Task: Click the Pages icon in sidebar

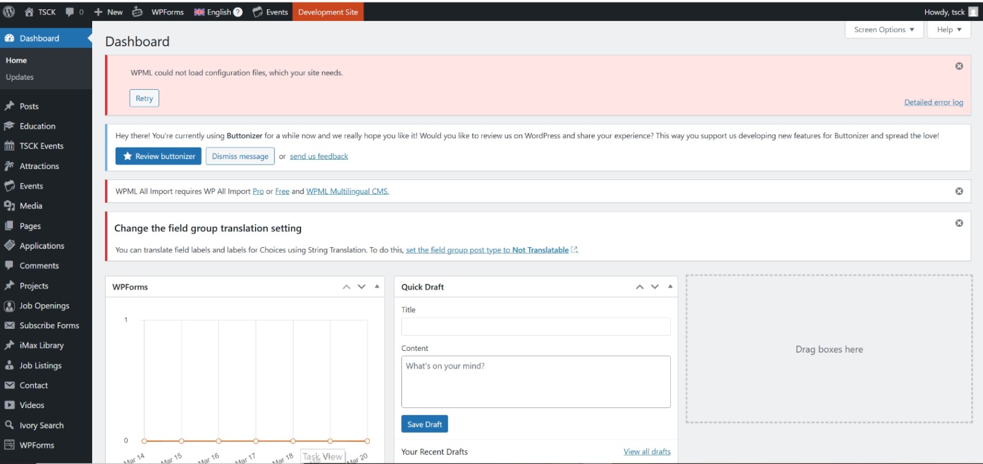Action: pyautogui.click(x=9, y=226)
